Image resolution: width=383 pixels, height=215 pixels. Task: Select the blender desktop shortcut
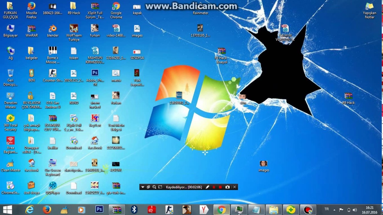click(x=53, y=31)
